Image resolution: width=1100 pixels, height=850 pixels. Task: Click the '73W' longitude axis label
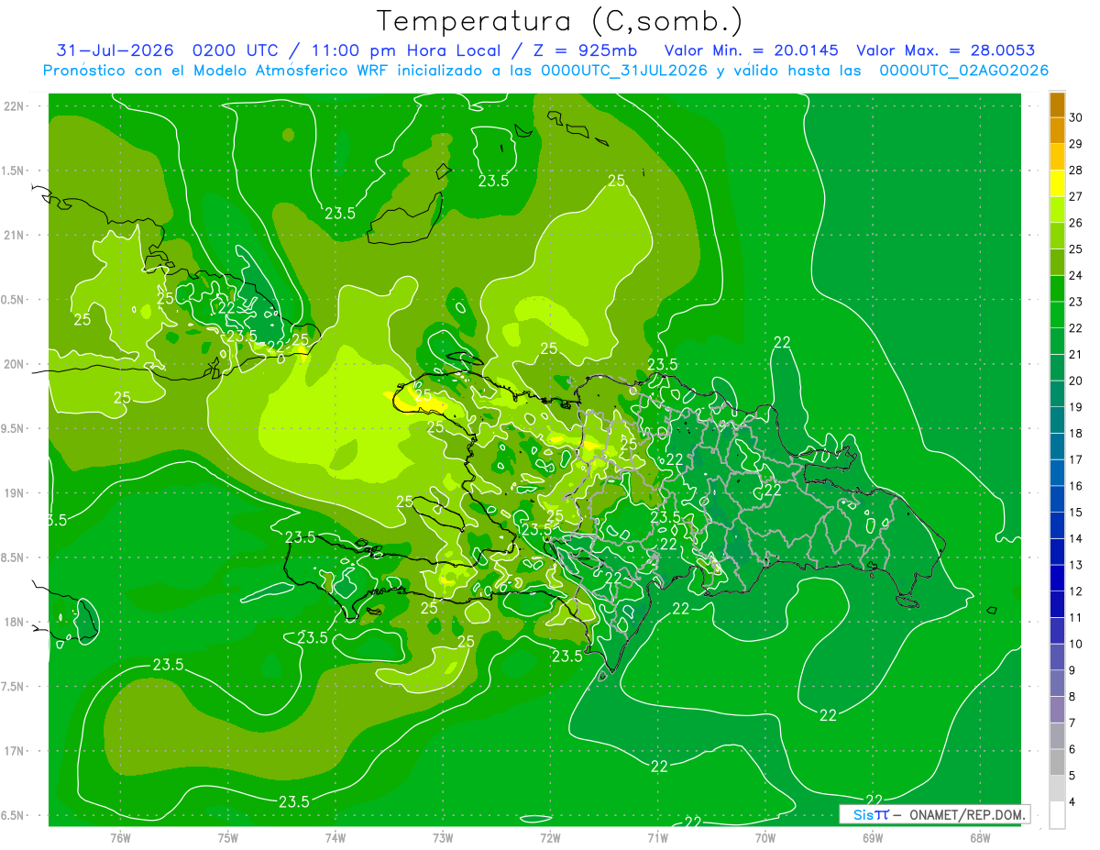tap(443, 837)
